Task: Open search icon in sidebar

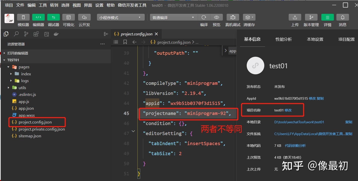Action: click(x=16, y=34)
